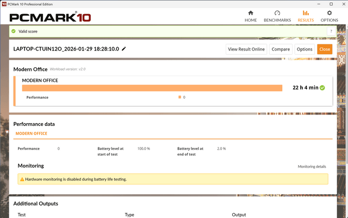Click the hardware monitoring disabled warning text
This screenshot has height=218, width=348.
[x=76, y=179]
